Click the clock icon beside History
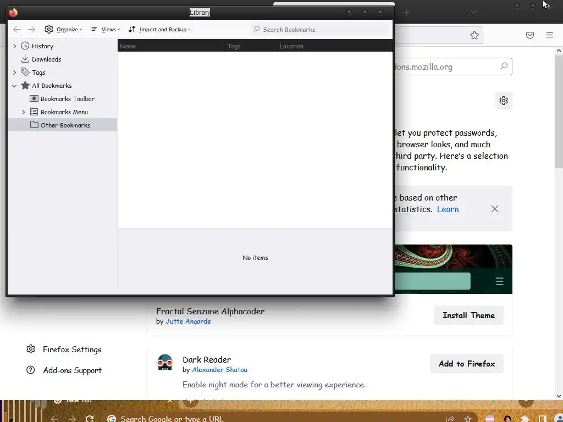The width and height of the screenshot is (563, 422). (x=25, y=46)
